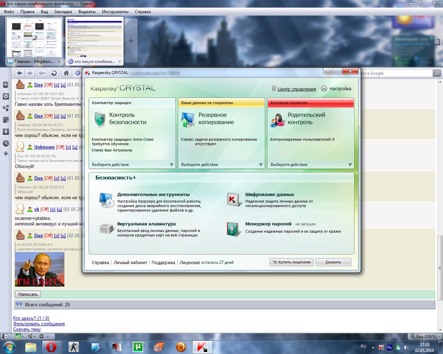Go forward with Opera's forward arrow
This screenshot has width=443, height=354.
pos(30,73)
